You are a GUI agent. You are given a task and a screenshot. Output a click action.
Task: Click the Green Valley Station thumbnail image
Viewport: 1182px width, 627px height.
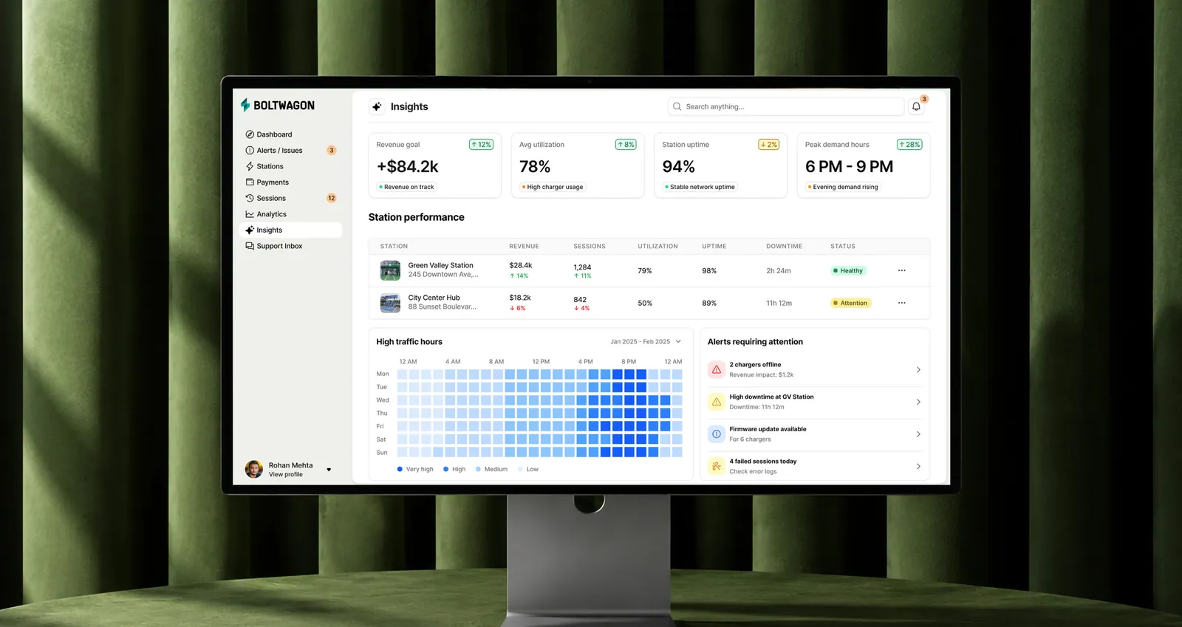[x=390, y=270]
